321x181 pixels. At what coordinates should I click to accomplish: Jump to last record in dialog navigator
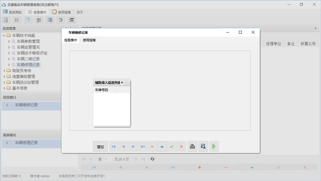143,146
